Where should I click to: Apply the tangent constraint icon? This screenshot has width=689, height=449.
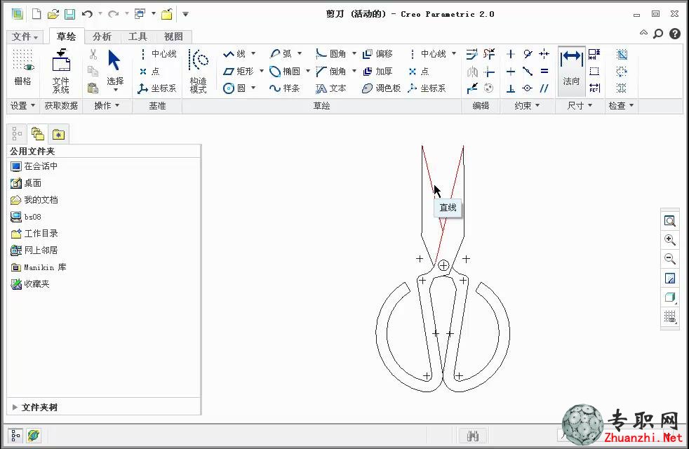pyautogui.click(x=528, y=54)
